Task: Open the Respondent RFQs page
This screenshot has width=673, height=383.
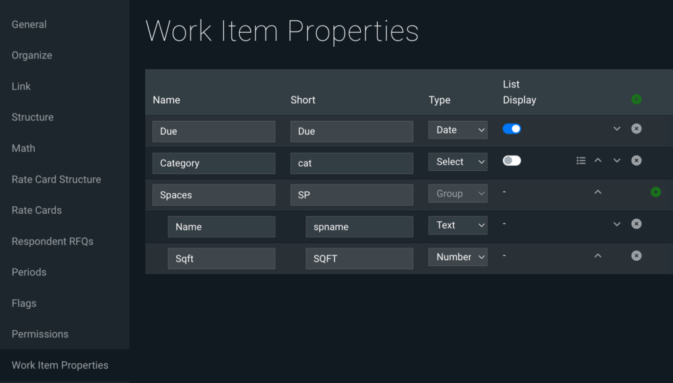Action: point(53,242)
